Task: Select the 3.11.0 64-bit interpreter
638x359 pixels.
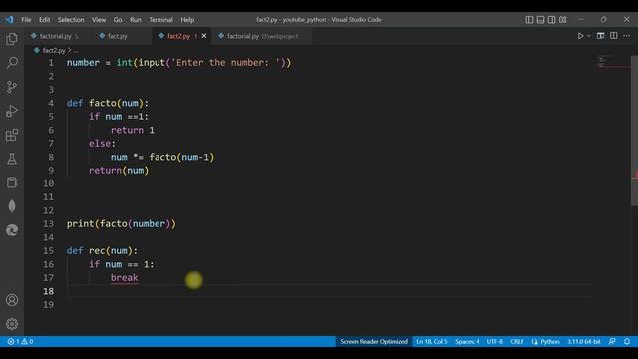Action: [584, 341]
